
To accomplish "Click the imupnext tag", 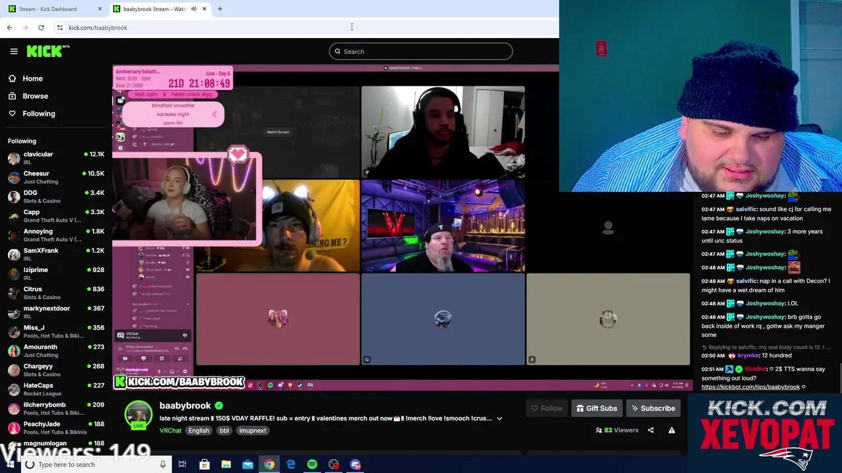I will coord(253,431).
